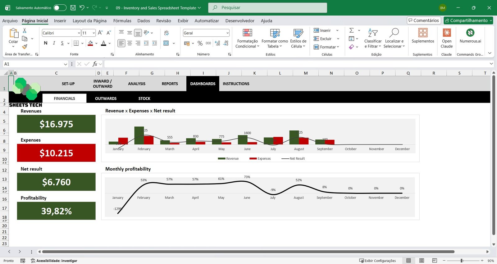Click the Save icon in title bar
The image size is (497, 264).
pyautogui.click(x=73, y=8)
